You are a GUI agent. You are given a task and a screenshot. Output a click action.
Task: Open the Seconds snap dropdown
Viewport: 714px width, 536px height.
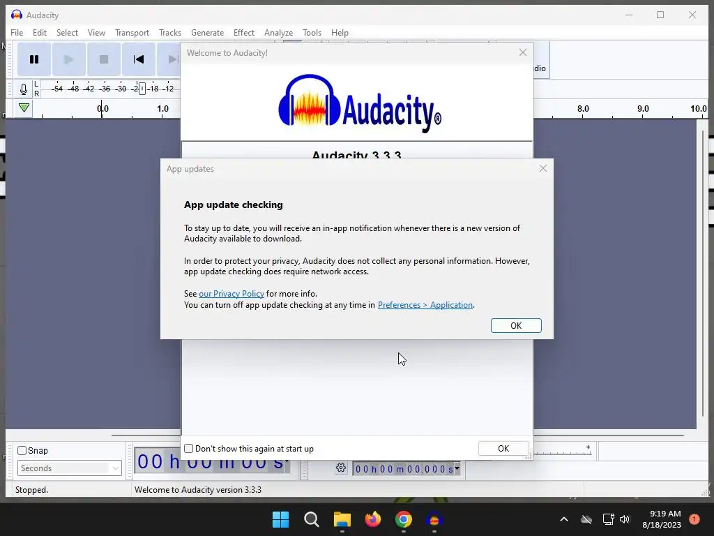pyautogui.click(x=70, y=468)
